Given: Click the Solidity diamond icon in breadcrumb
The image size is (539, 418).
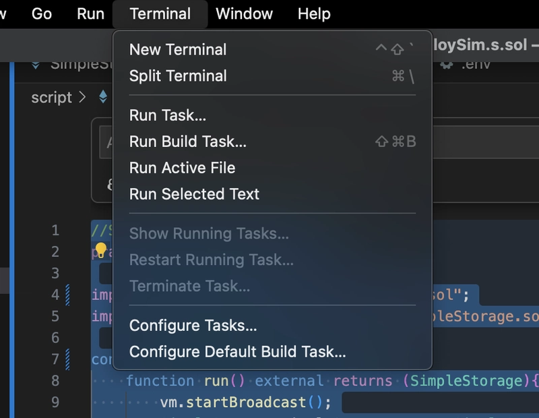Looking at the screenshot, I should coord(103,97).
